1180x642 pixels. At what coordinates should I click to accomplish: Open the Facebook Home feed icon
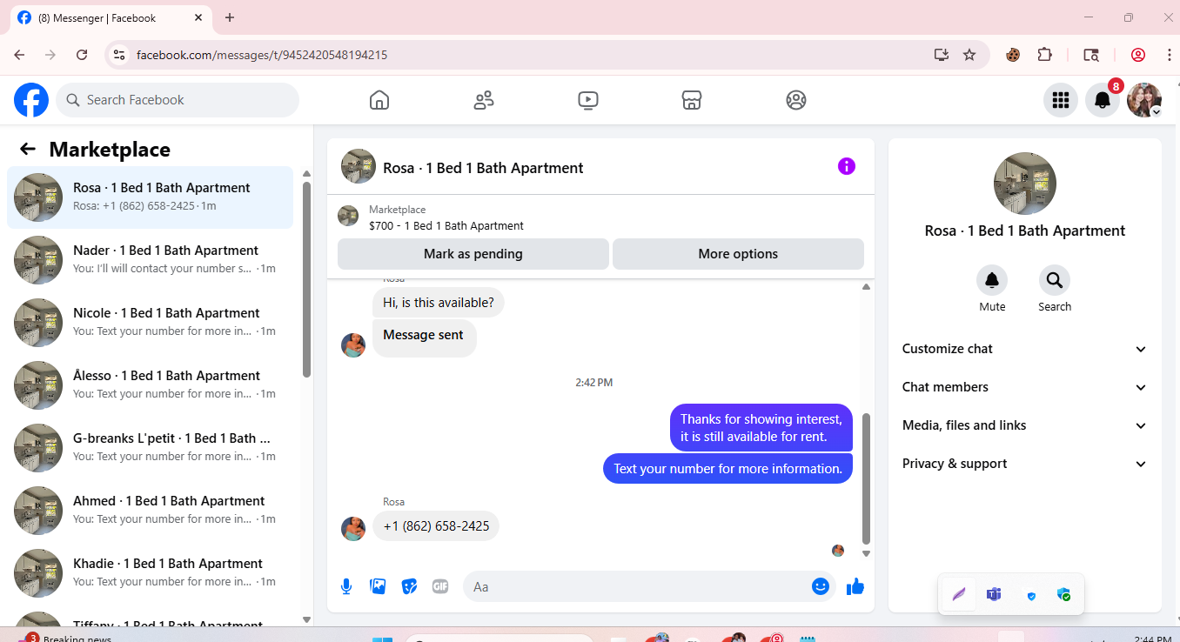pos(379,100)
